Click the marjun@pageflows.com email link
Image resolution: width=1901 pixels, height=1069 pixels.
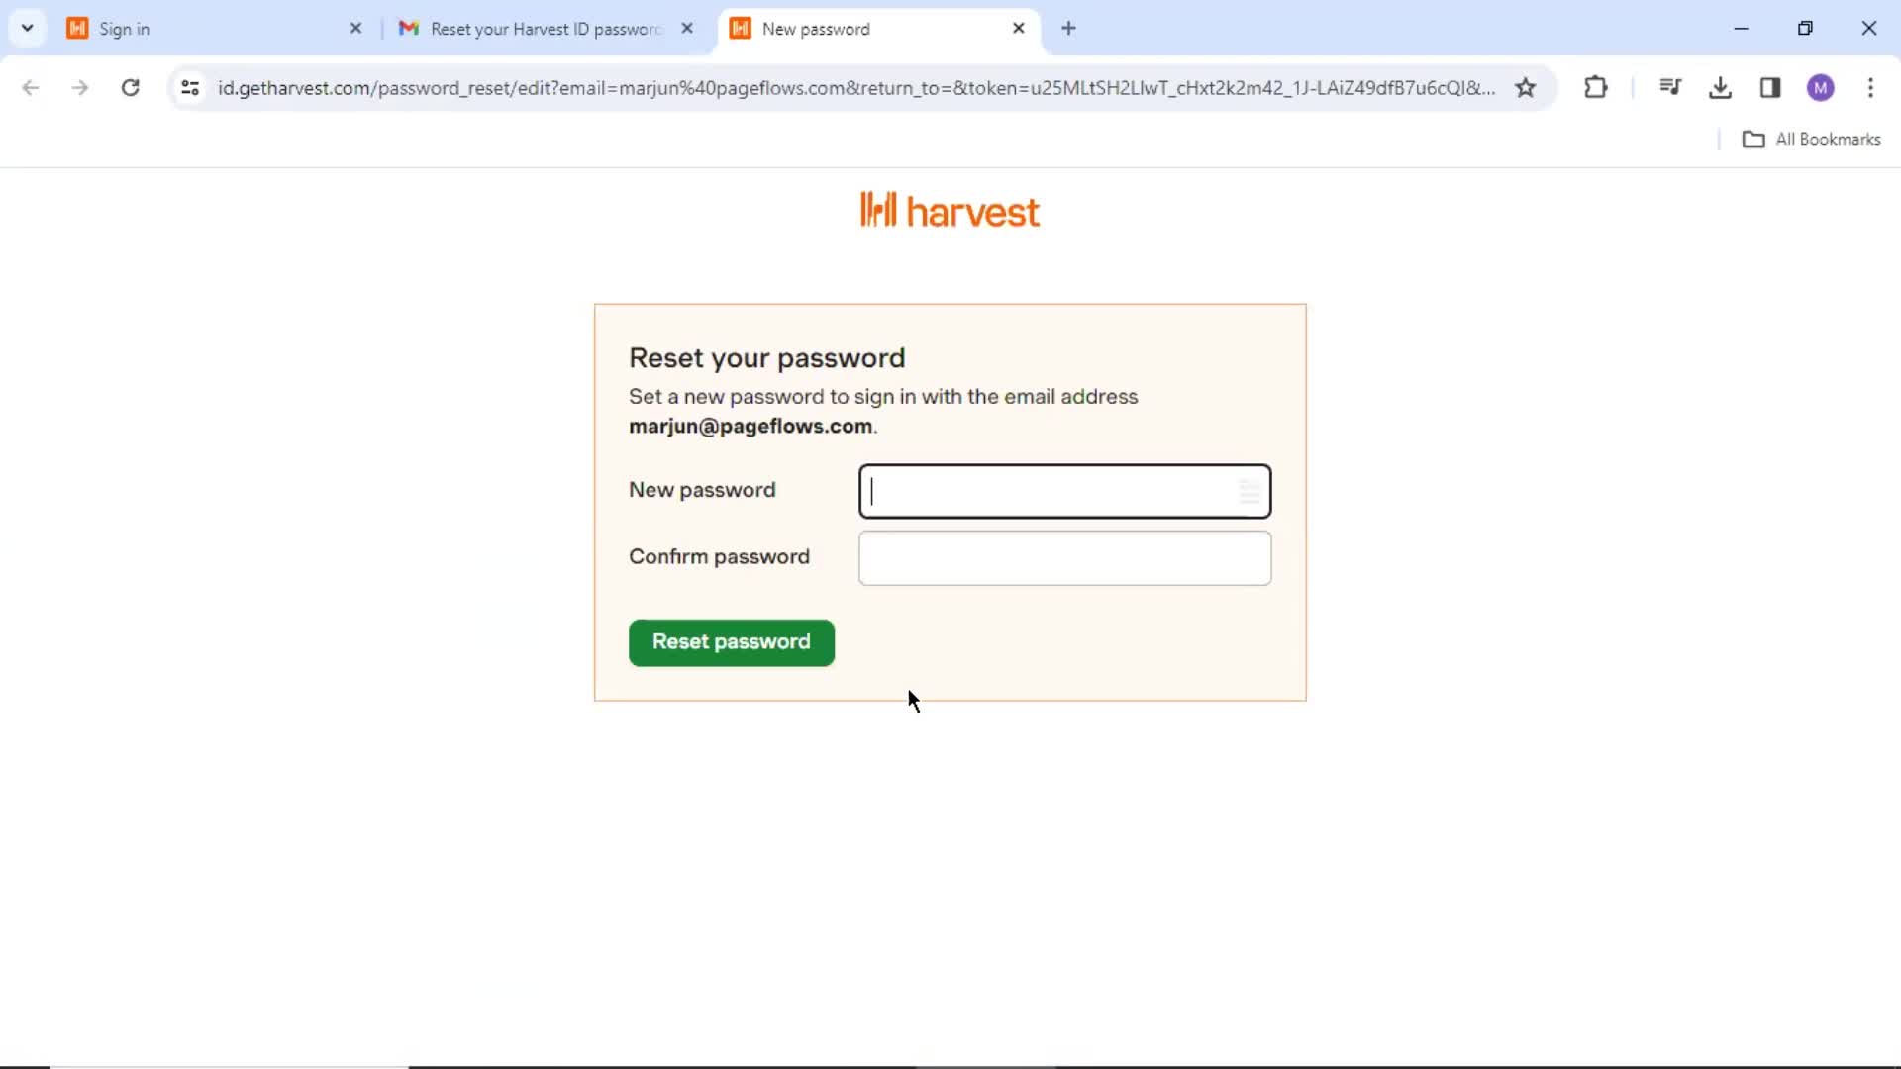(750, 426)
